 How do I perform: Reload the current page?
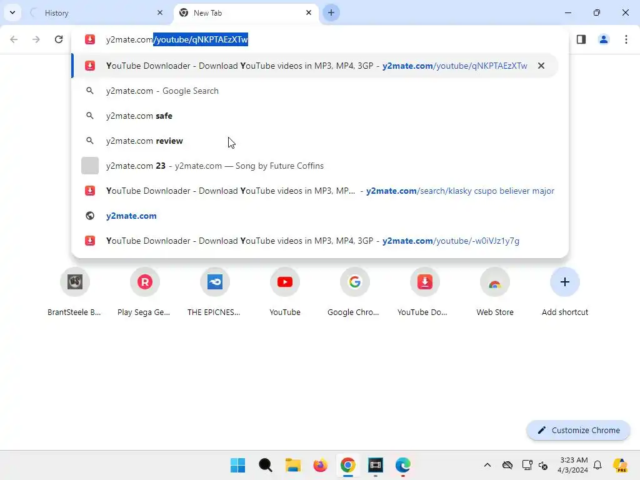point(59,39)
